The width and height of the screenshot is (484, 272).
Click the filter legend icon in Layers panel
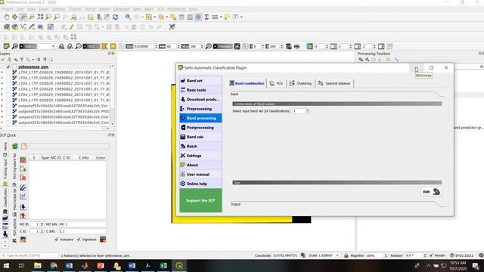click(x=22, y=60)
